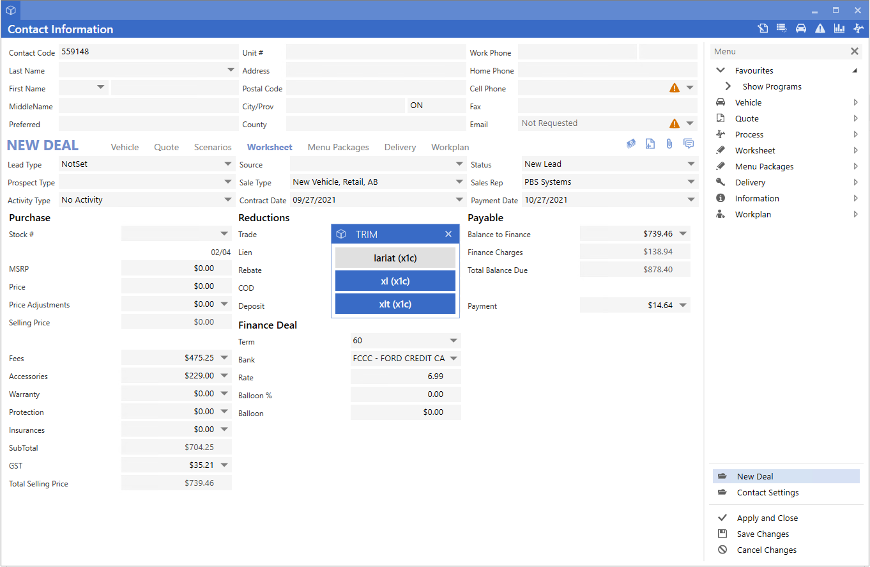Click the edit note icon in title bar
The height and width of the screenshot is (567, 870).
(763, 28)
